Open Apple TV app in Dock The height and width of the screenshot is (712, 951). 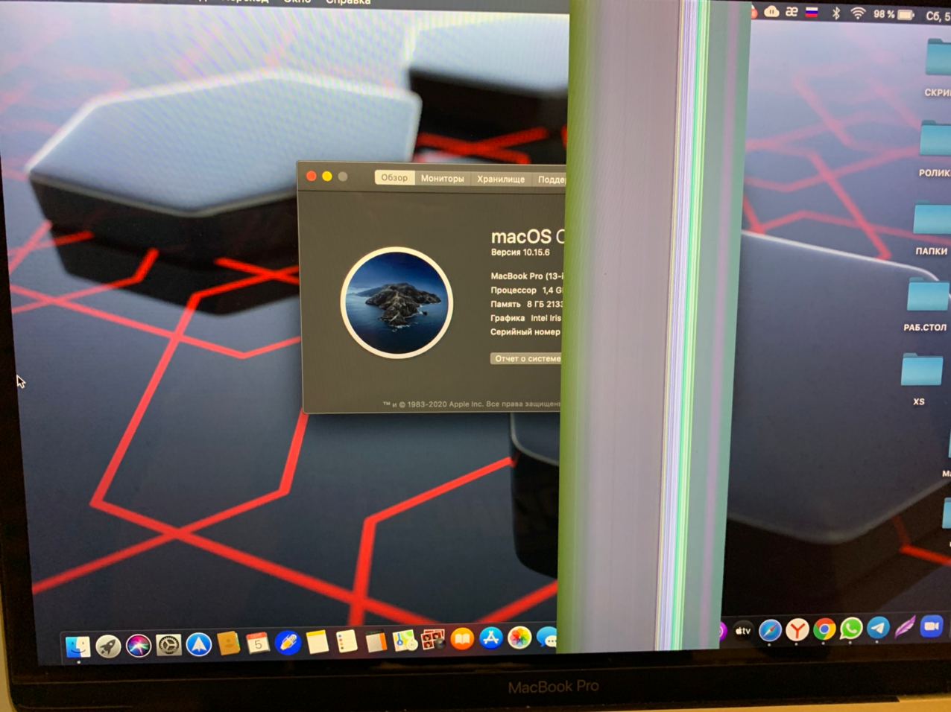point(743,631)
